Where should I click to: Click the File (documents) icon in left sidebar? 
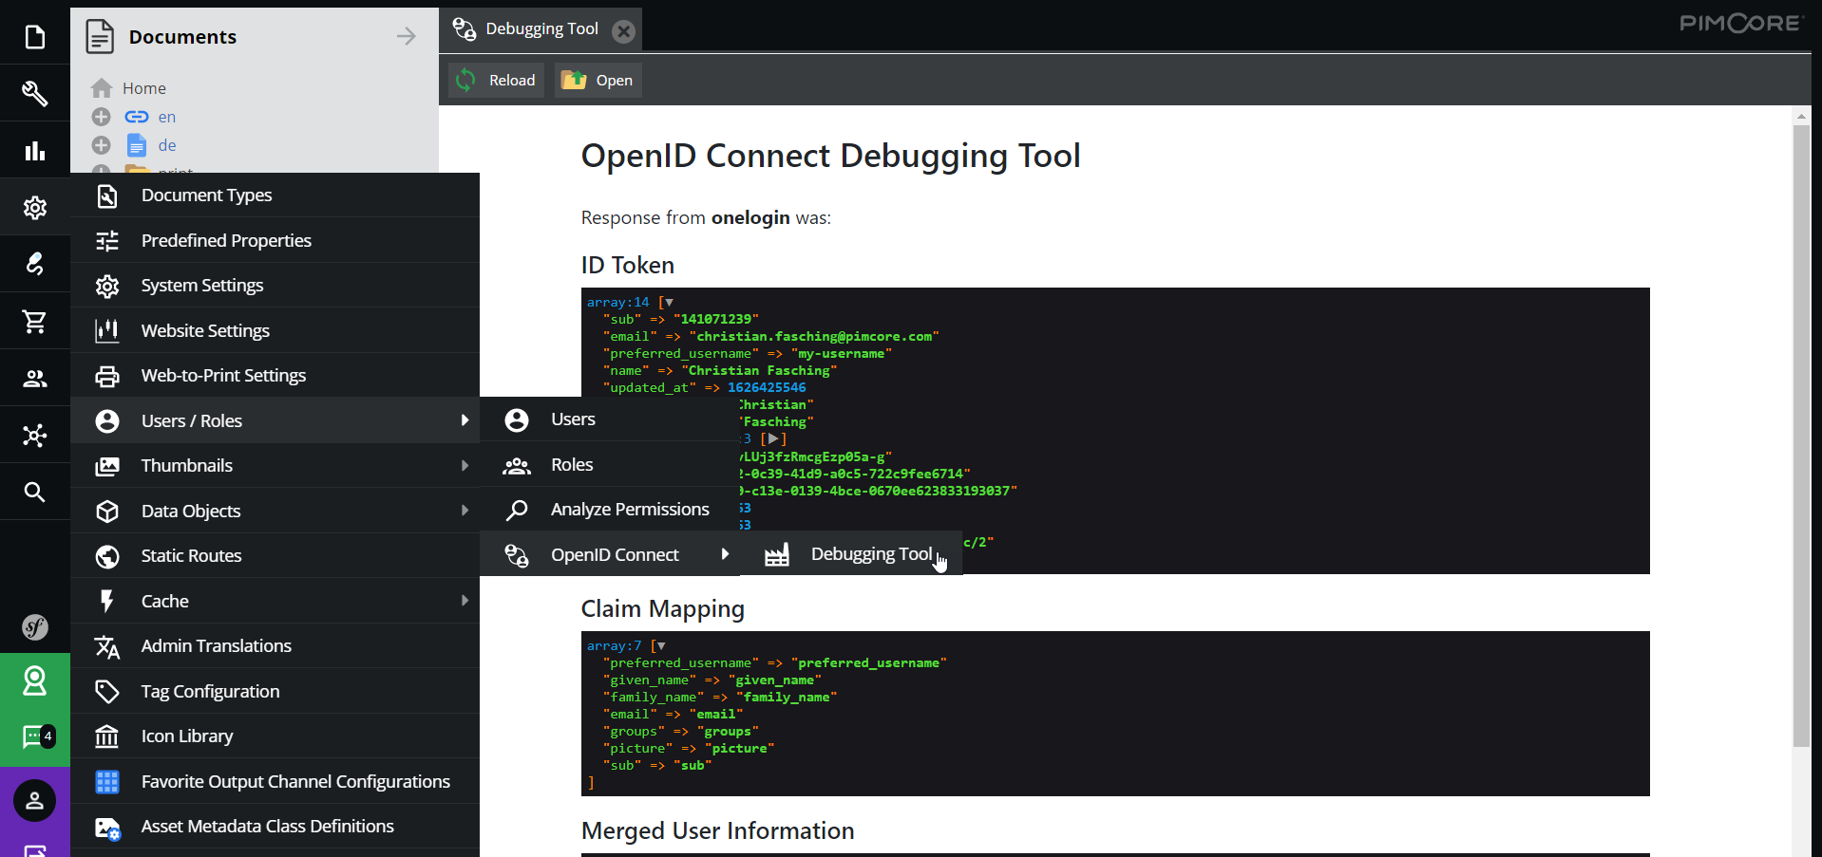point(35,37)
